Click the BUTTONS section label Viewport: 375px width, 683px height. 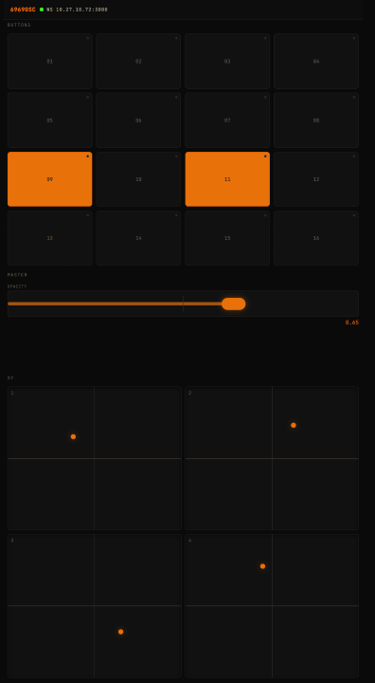pyautogui.click(x=19, y=25)
